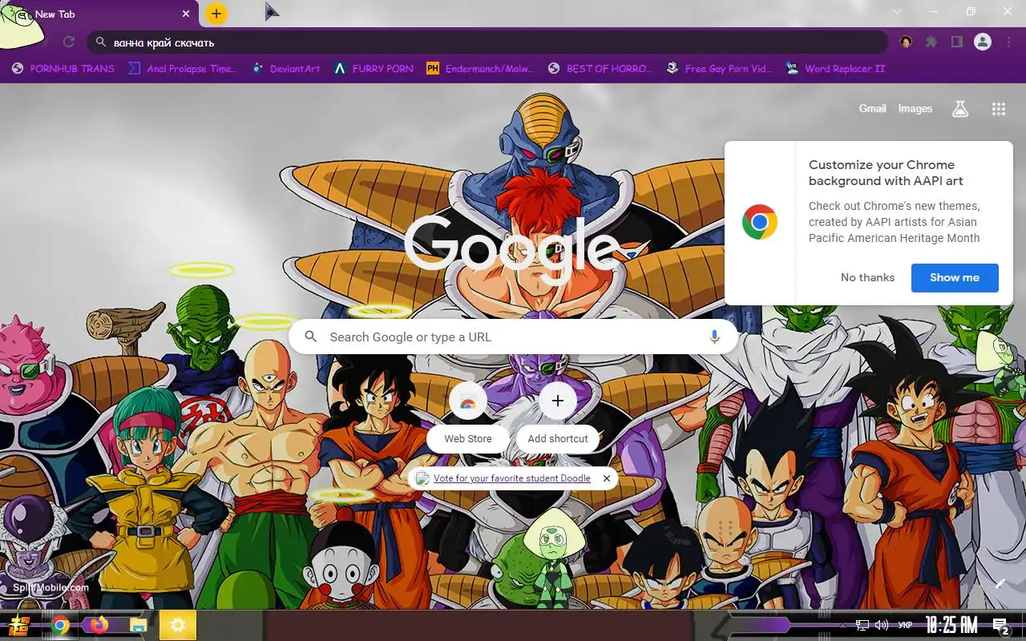Open the BEST OF HORRO... bookmark

coord(600,69)
